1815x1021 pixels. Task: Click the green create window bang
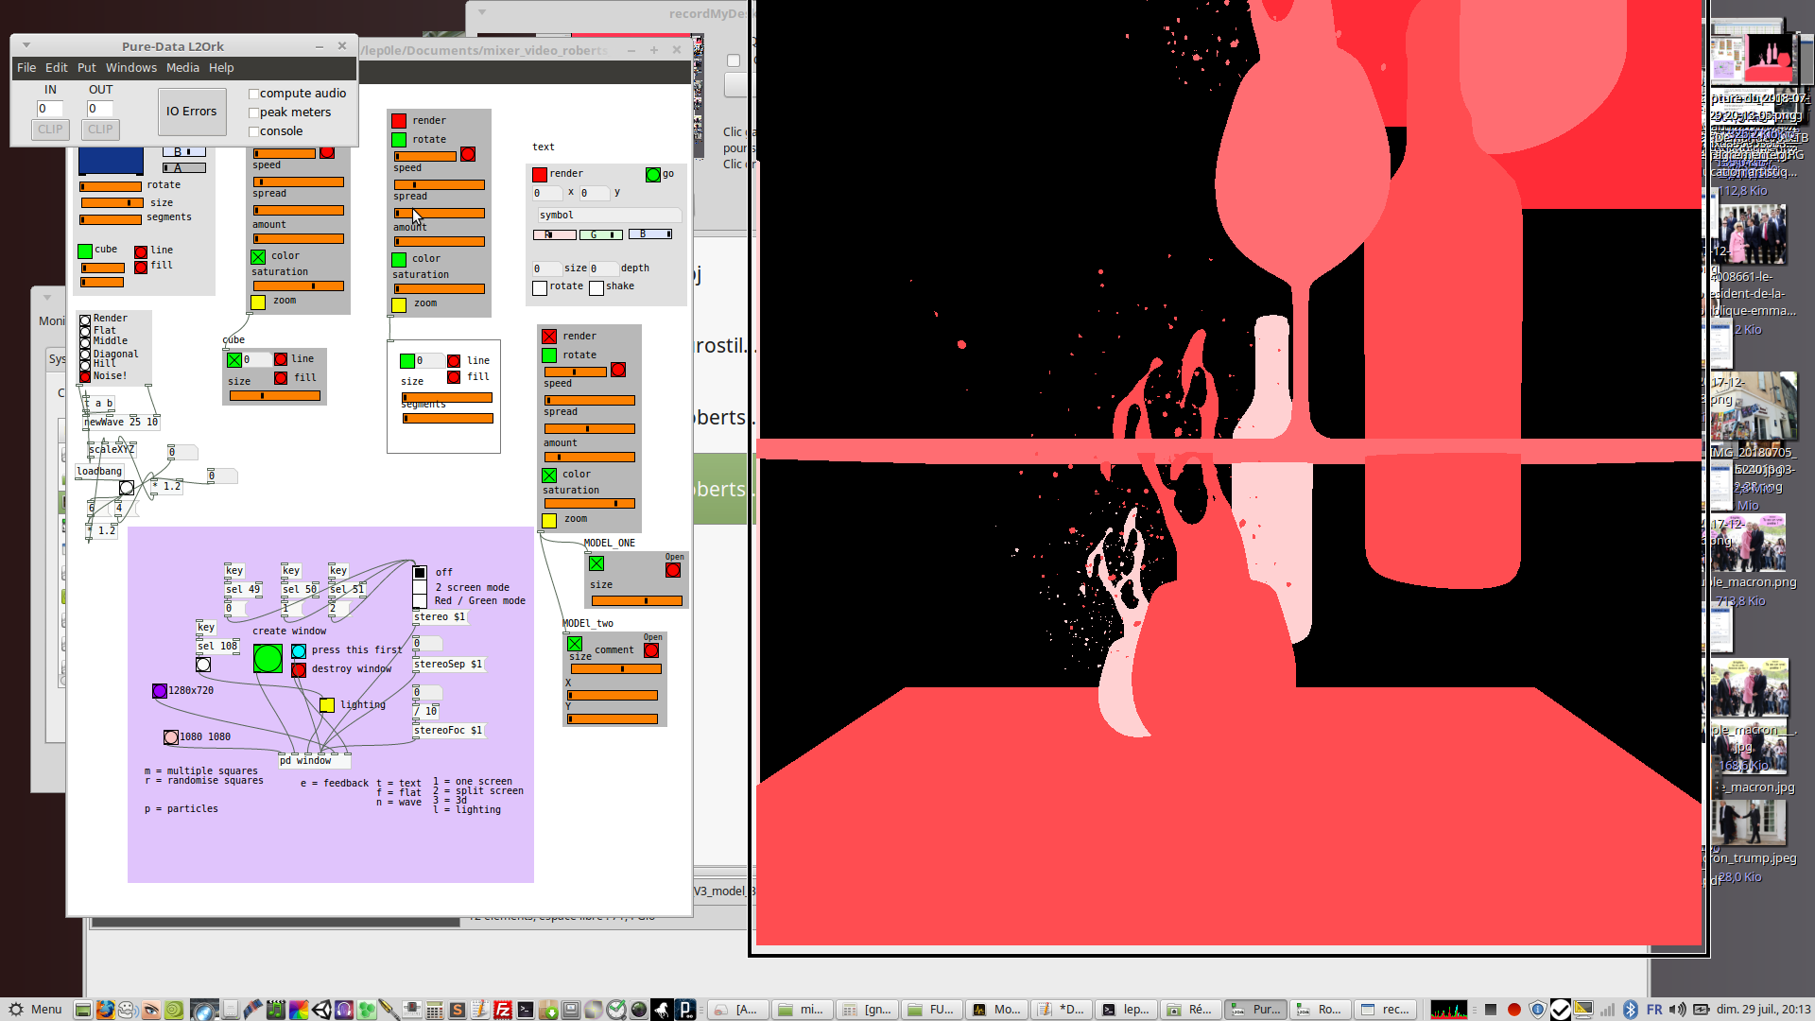point(268,658)
